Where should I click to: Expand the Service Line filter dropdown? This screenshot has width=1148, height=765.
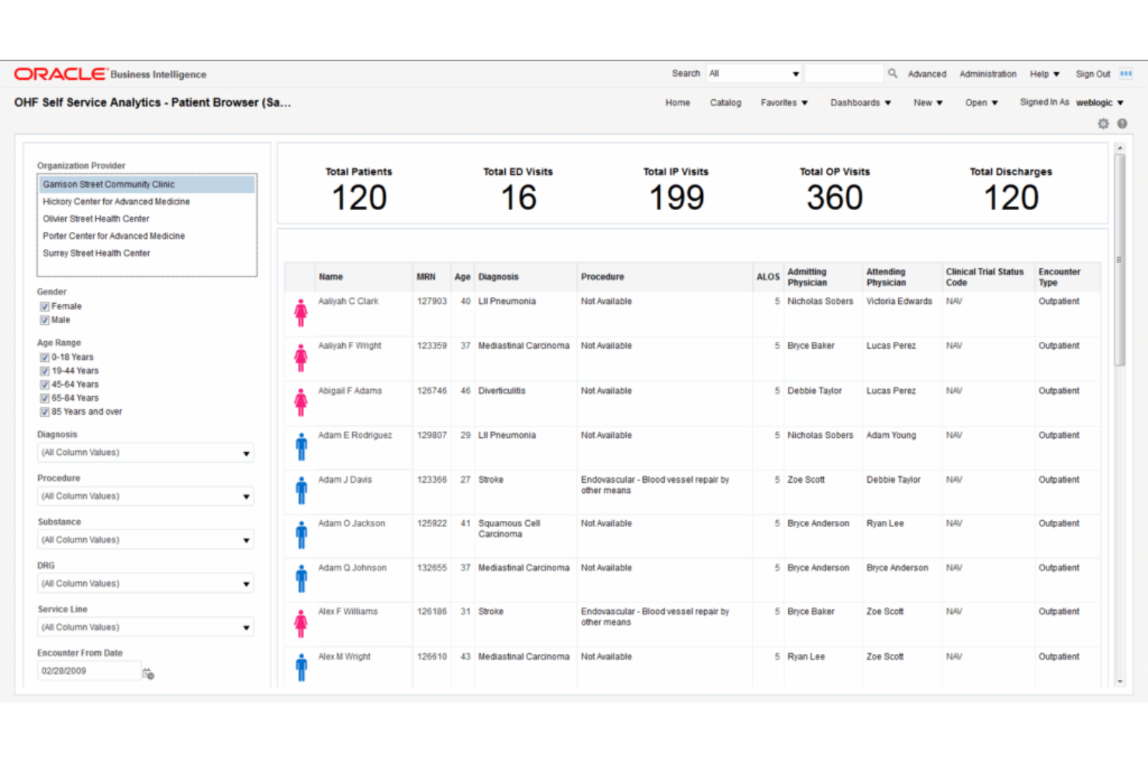click(x=247, y=628)
